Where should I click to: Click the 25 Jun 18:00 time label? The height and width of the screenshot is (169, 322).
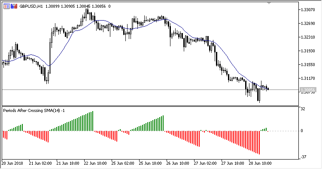(150, 163)
